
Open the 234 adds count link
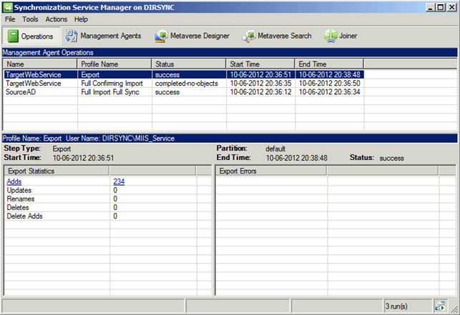click(119, 181)
